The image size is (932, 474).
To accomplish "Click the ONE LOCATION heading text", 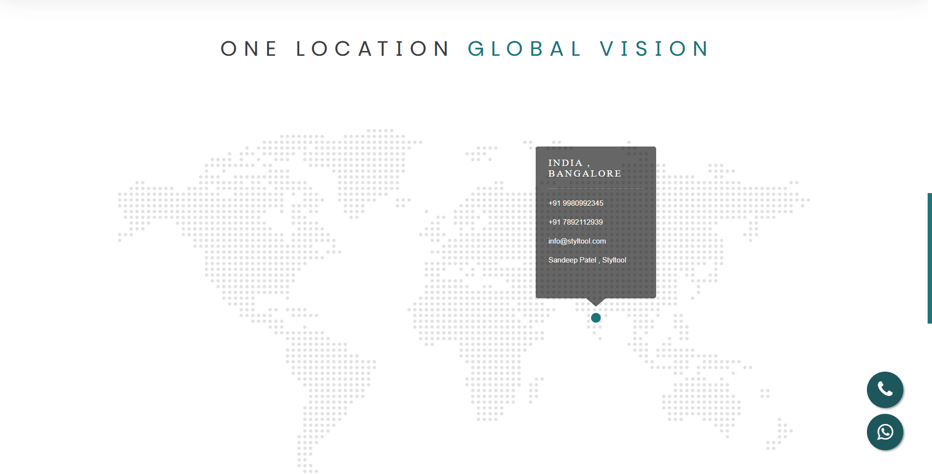I will pos(335,49).
